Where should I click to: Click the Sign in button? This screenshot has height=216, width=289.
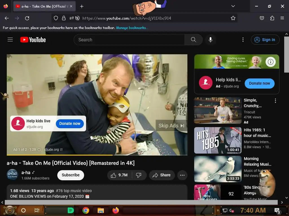pos(265,40)
